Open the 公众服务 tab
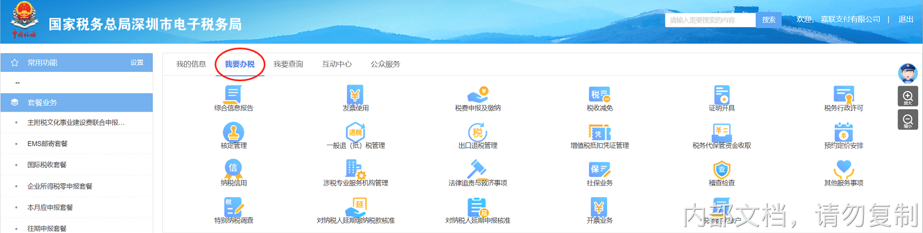Screen dimensions: 923x233 tap(385, 64)
